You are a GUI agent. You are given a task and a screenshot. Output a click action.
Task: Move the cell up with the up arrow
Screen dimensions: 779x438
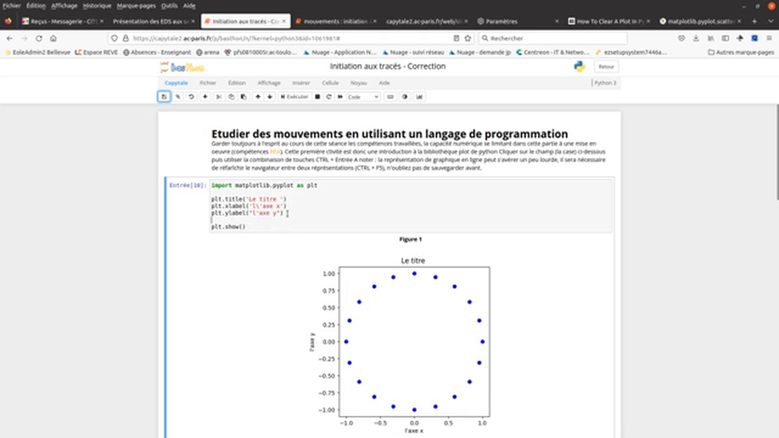pos(257,96)
